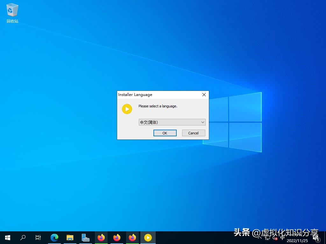Open the notification center badge
The width and height of the screenshot is (326, 244).
point(317,239)
